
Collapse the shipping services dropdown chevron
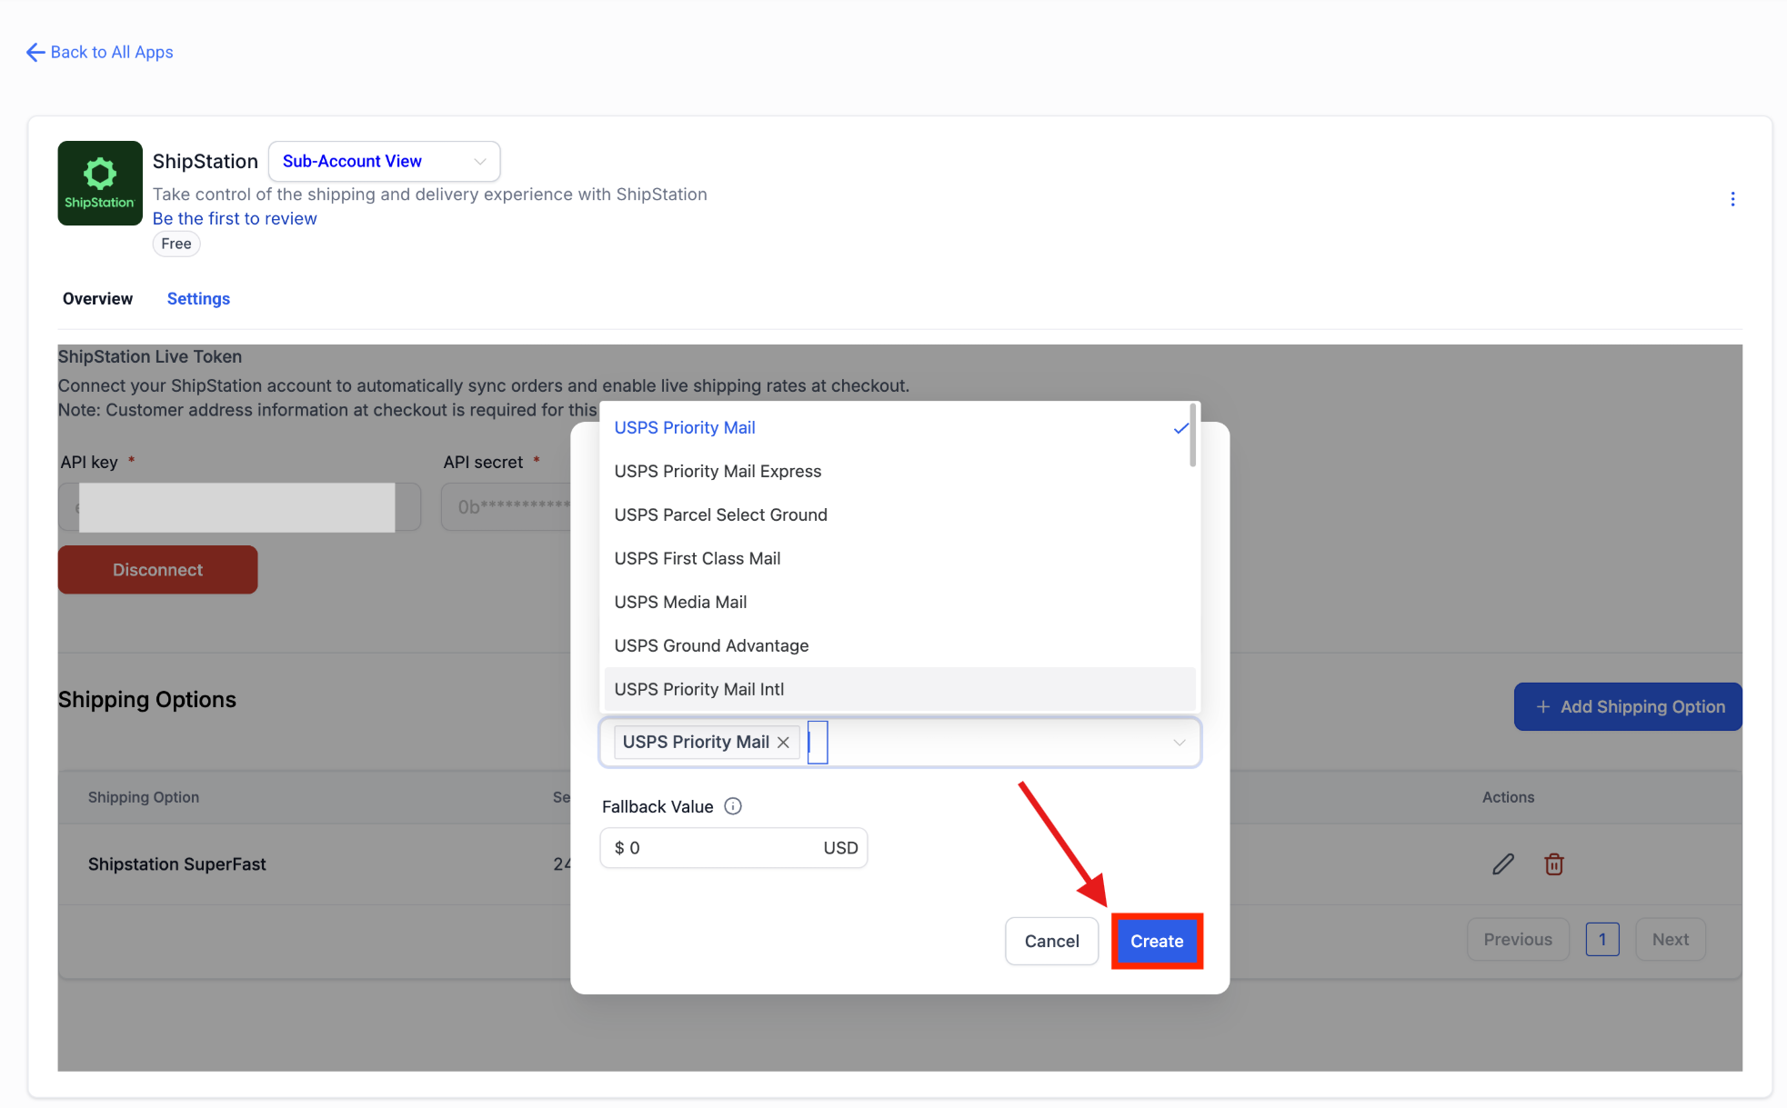pyautogui.click(x=1179, y=743)
